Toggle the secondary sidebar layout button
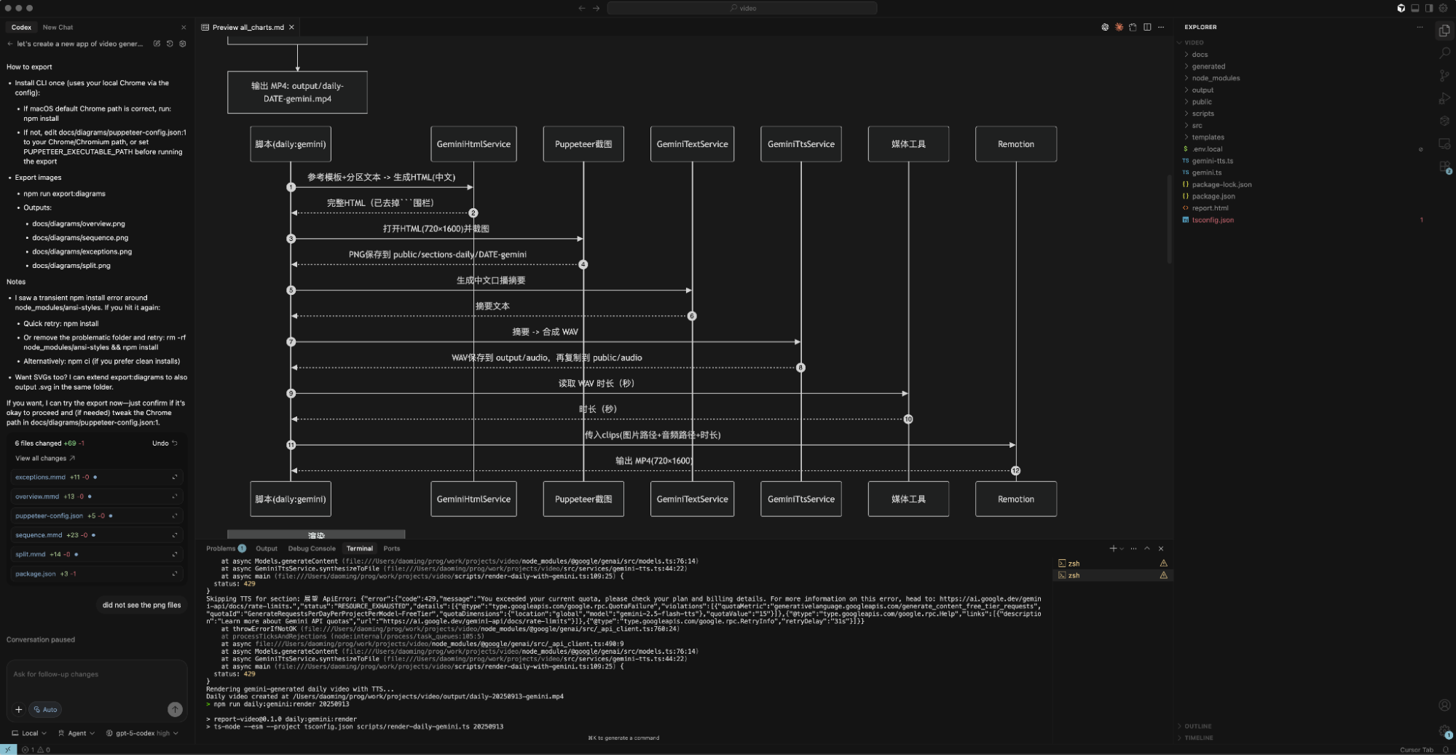 coord(1429,8)
